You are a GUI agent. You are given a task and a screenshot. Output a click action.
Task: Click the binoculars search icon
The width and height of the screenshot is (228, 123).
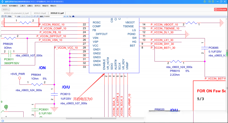click(x=73, y=17)
